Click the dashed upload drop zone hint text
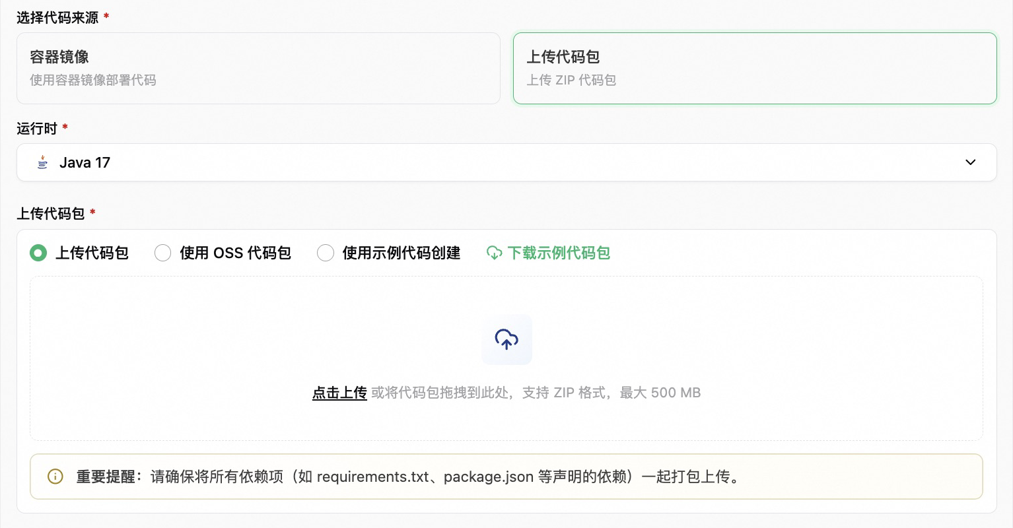The width and height of the screenshot is (1013, 528). point(536,393)
